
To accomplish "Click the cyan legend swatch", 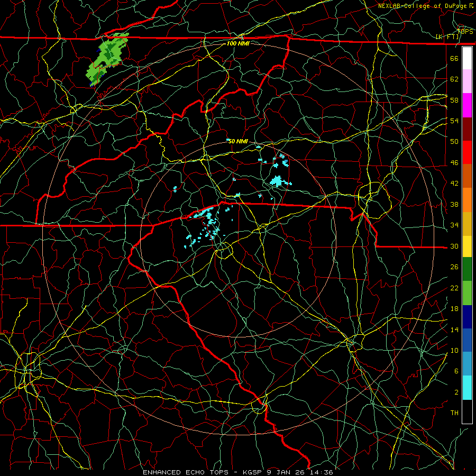I will coord(467,388).
